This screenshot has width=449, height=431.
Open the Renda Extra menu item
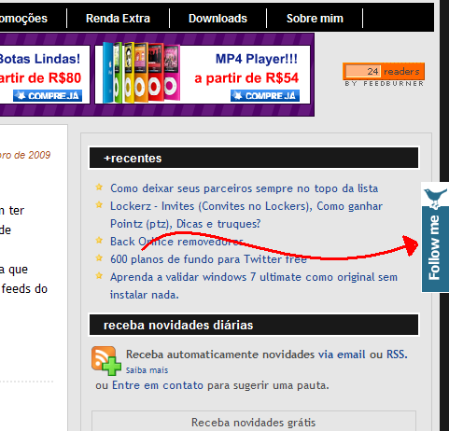[x=118, y=19]
